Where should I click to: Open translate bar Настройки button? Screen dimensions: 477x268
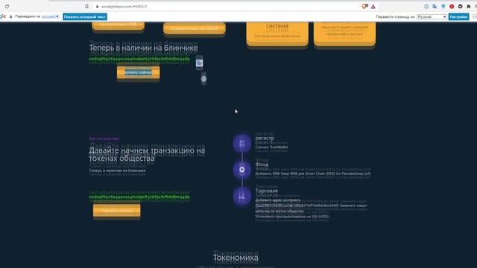(458, 16)
